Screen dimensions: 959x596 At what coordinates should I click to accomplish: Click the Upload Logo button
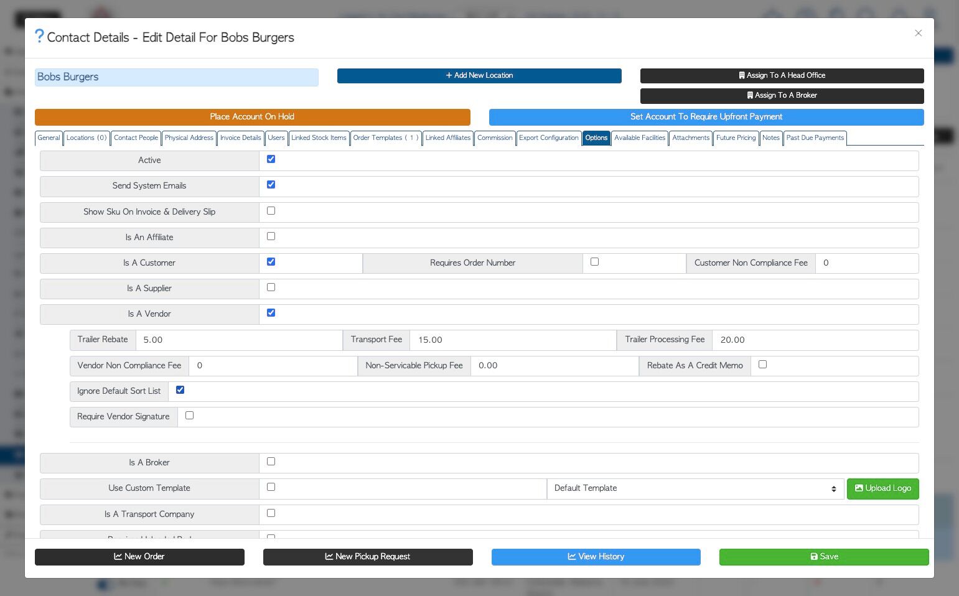(882, 489)
